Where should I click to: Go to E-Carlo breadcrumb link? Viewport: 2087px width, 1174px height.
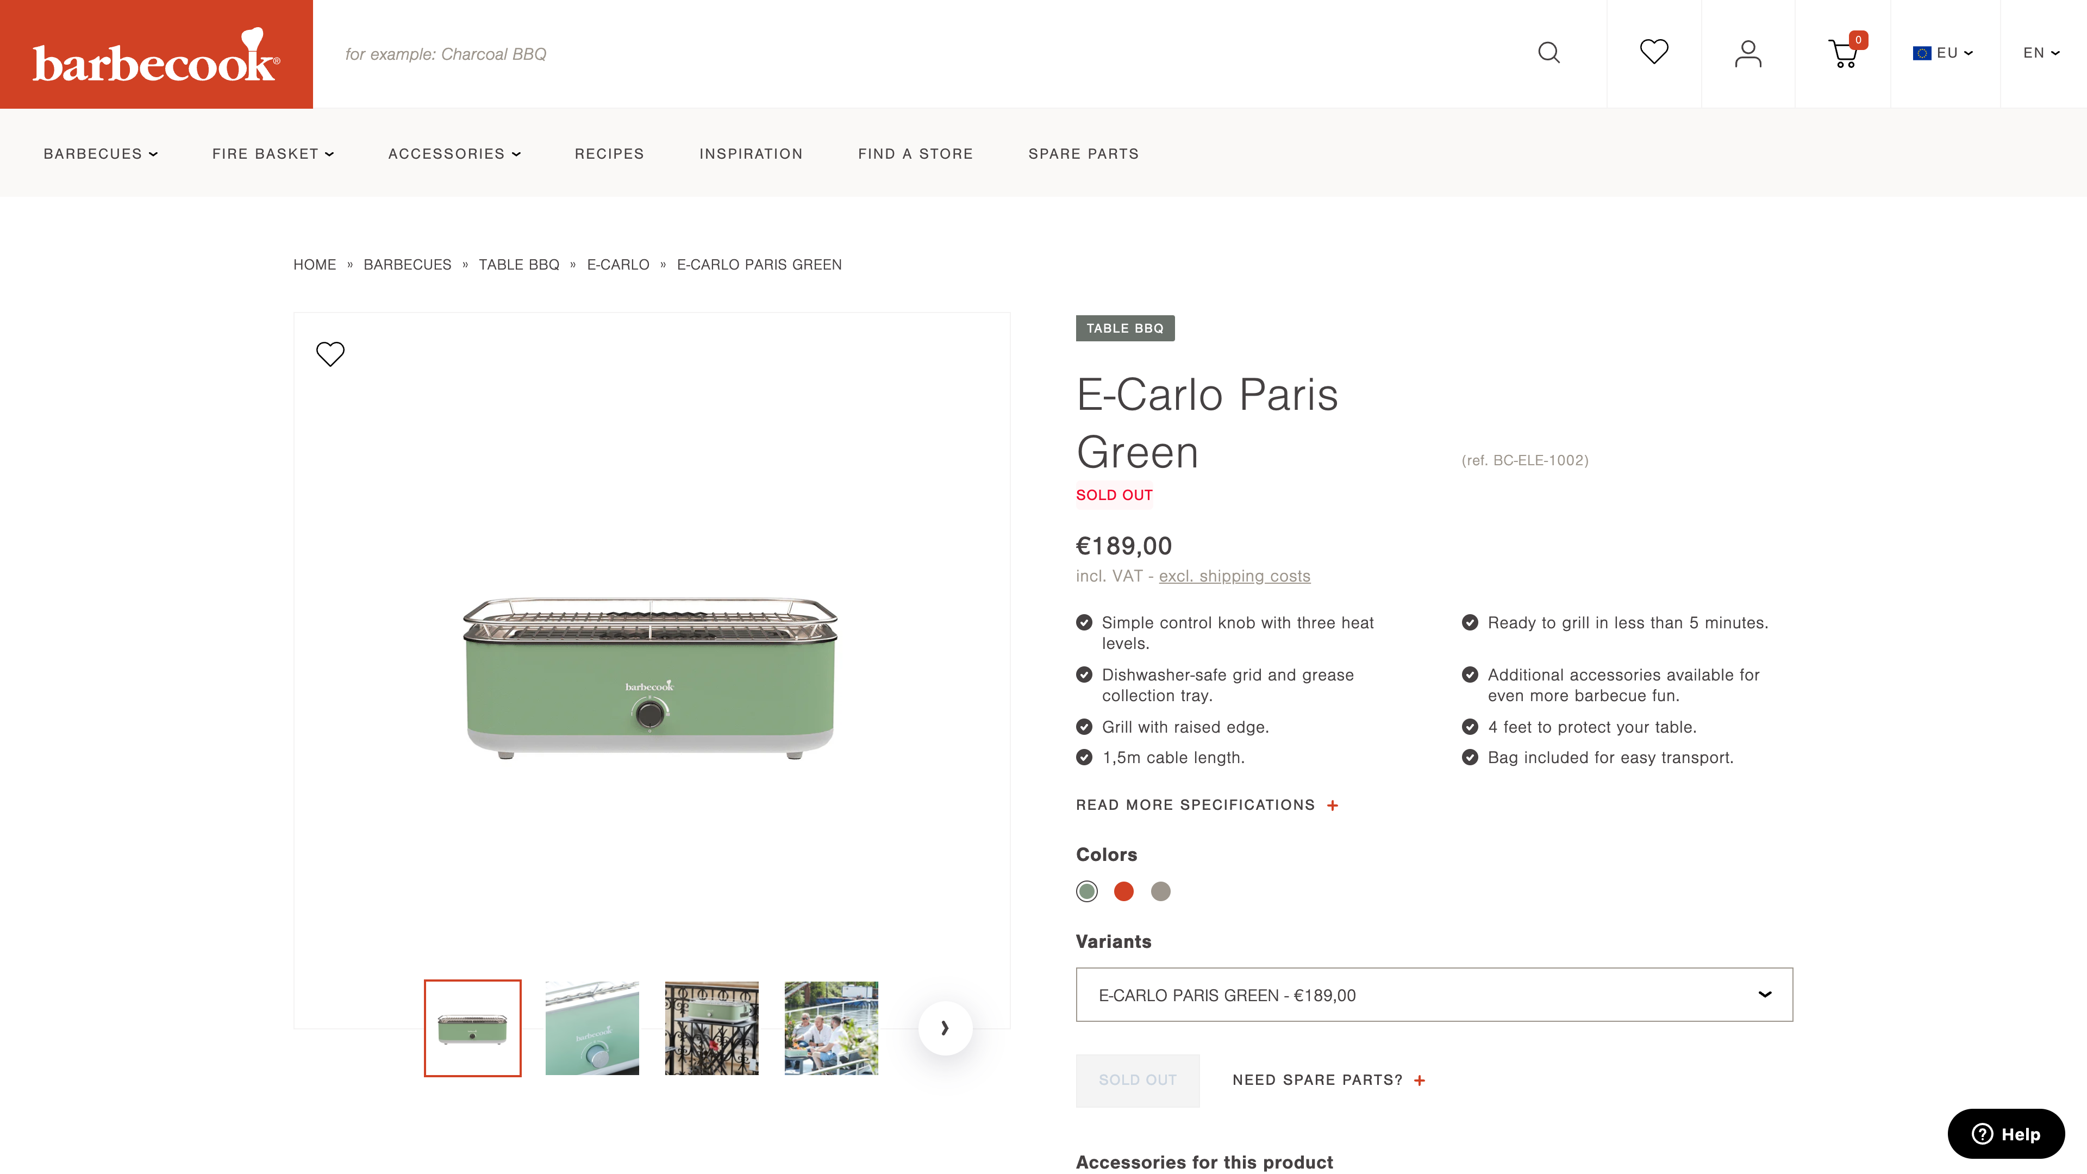617,265
